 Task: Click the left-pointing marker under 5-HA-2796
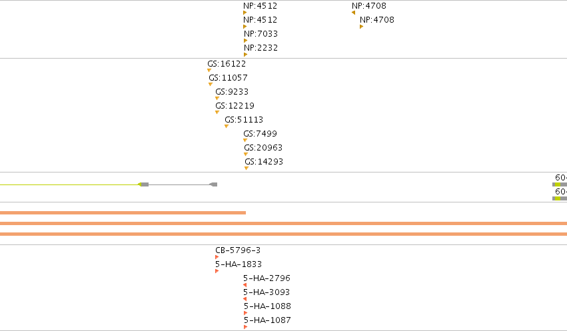pos(245,285)
